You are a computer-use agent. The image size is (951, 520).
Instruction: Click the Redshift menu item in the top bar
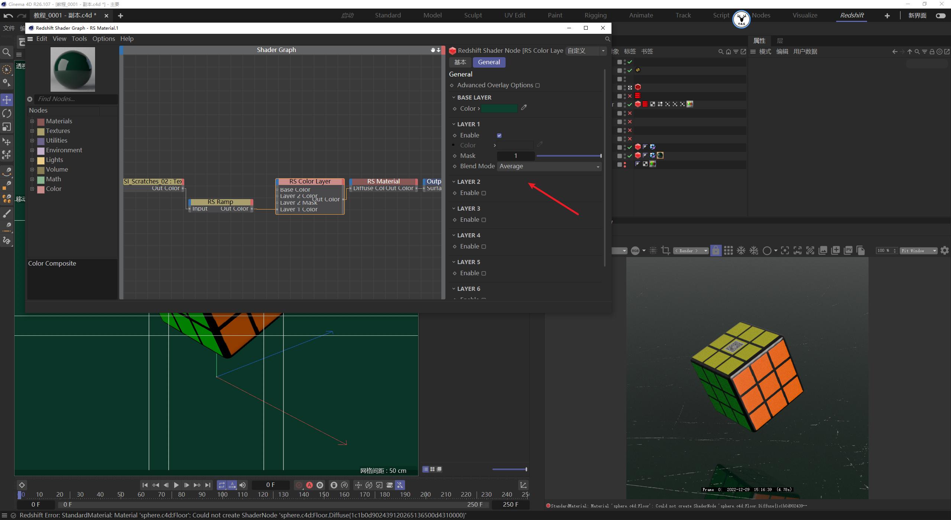point(851,15)
